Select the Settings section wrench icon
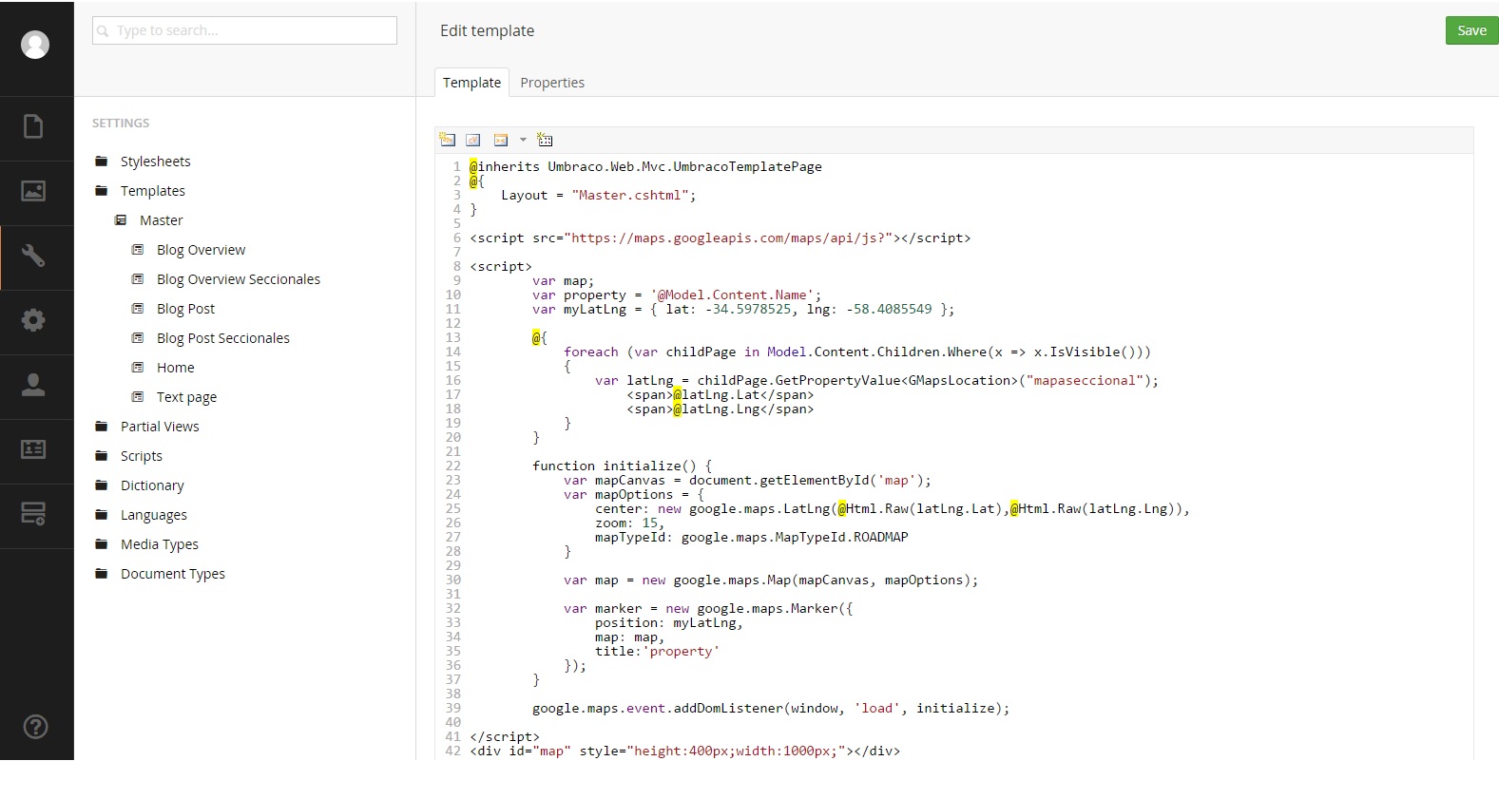This screenshot has width=1499, height=799. [x=33, y=256]
